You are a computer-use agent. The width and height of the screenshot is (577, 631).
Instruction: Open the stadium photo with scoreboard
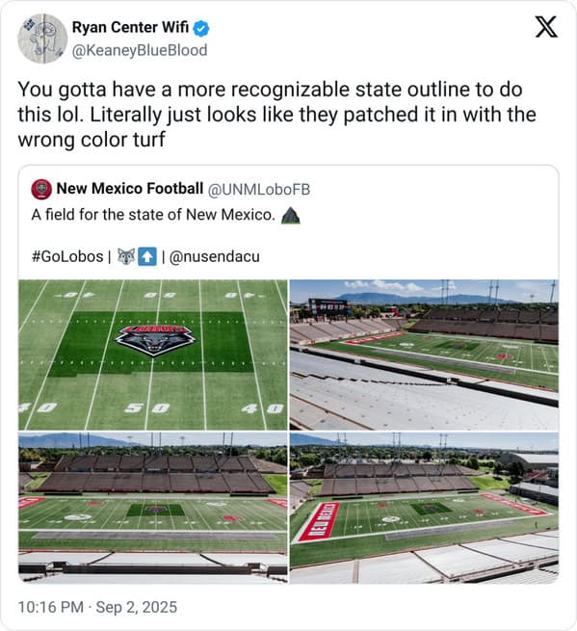click(x=424, y=355)
